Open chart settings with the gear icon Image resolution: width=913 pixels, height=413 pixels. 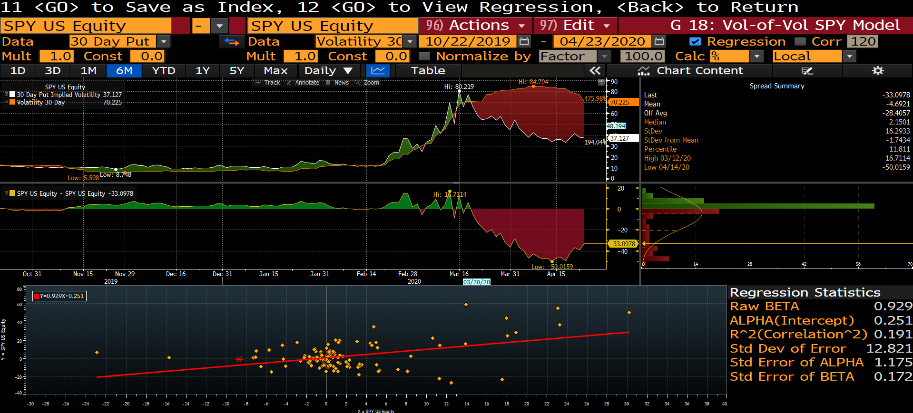[878, 71]
